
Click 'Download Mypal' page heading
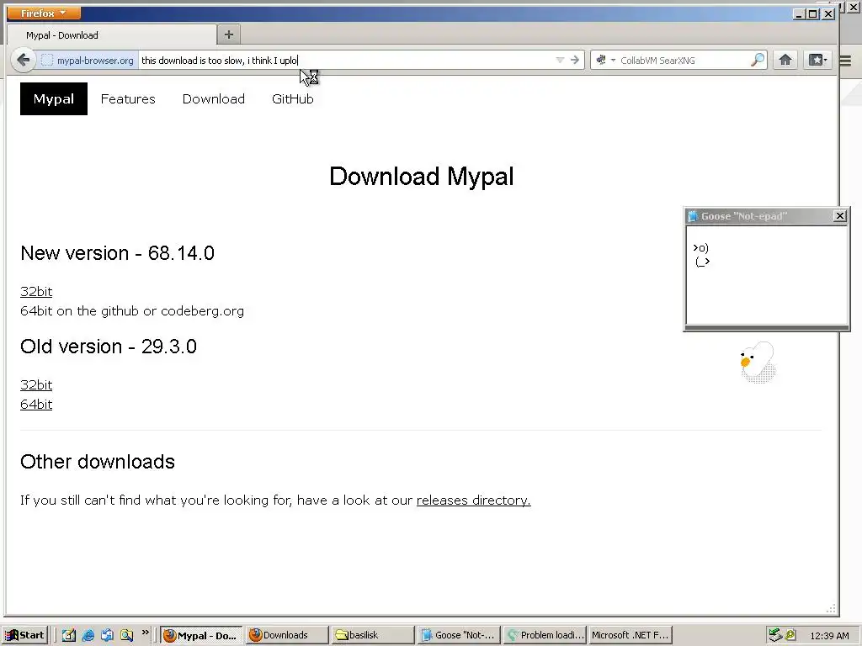point(422,177)
